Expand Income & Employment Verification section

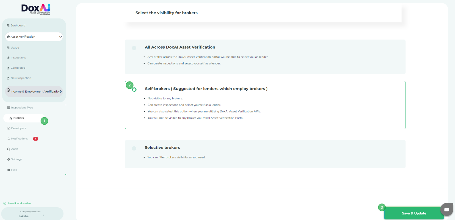point(61,91)
